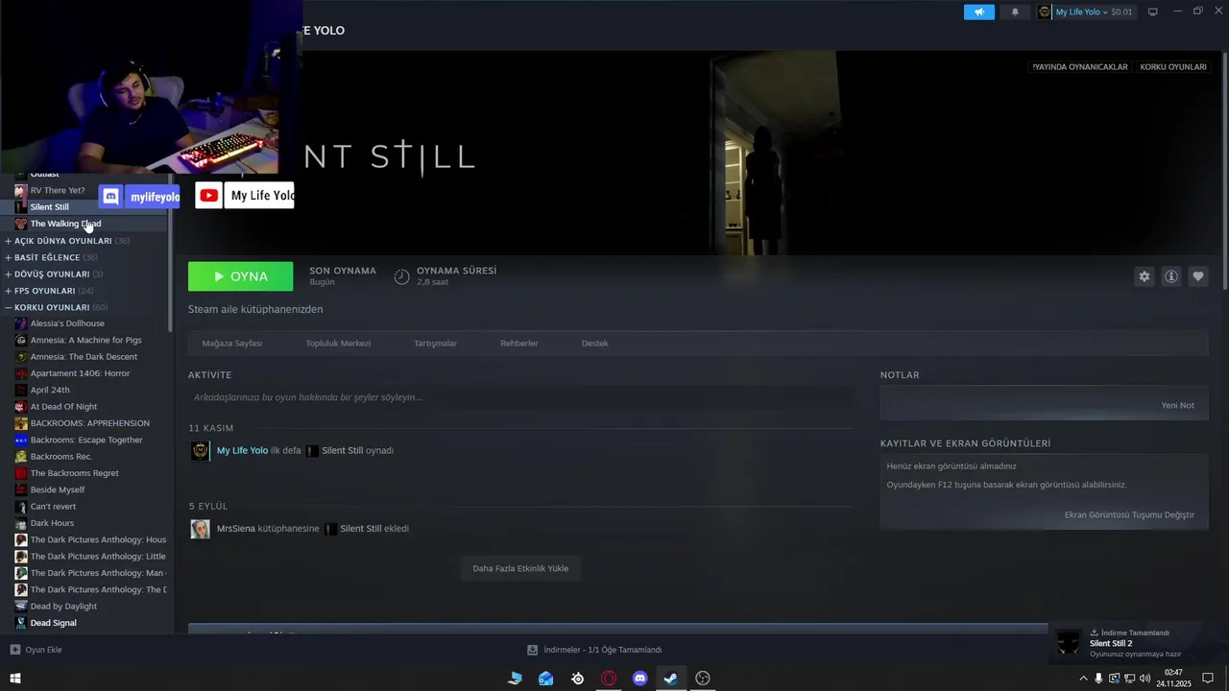This screenshot has width=1229, height=691.
Task: Open the Topluluk Merkezi tab
Action: 338,344
